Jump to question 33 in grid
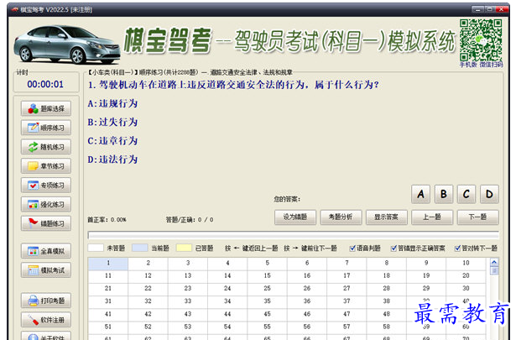Image resolution: width=516 pixels, height=340 pixels. pyautogui.click(x=188, y=301)
